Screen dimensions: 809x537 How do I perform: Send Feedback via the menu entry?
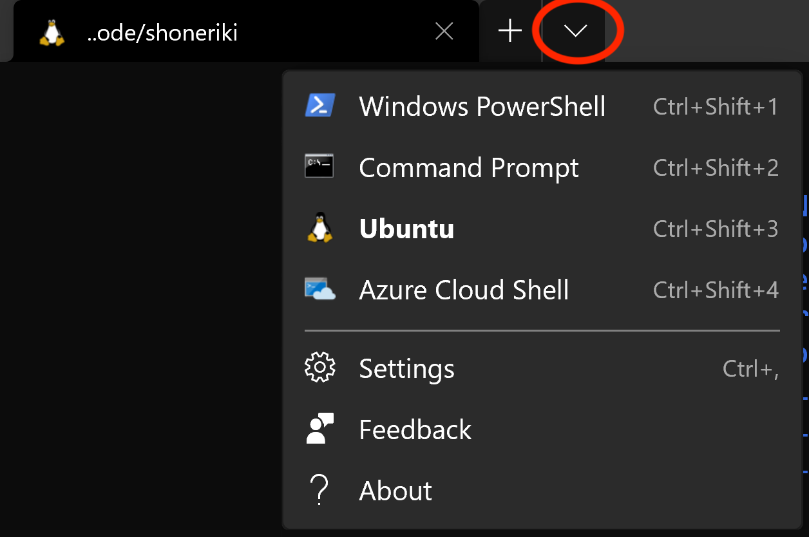point(415,428)
